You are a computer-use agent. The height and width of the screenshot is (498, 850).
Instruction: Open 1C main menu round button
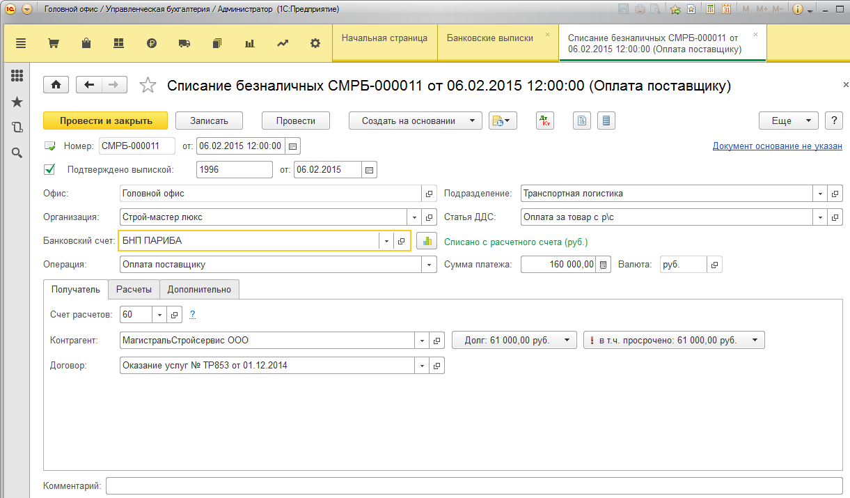9,10
